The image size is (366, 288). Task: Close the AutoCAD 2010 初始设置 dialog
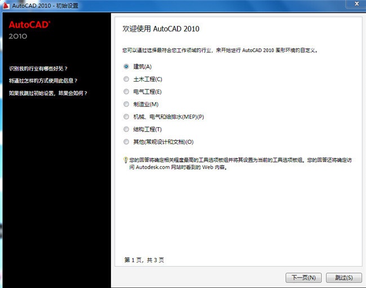coord(356,4)
